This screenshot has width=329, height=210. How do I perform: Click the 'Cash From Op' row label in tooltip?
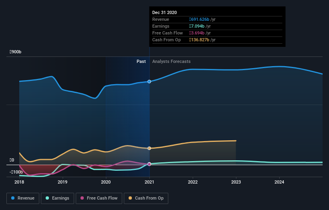tap(166, 40)
